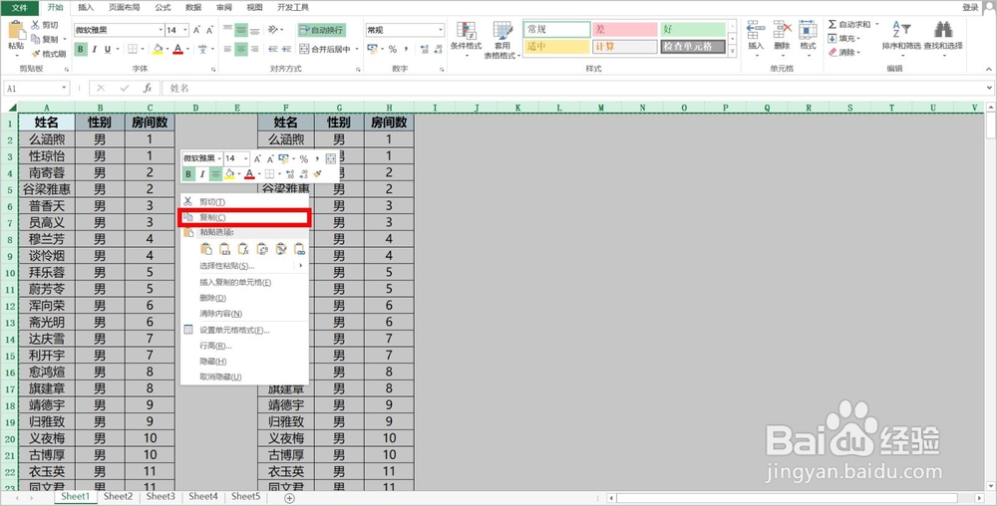Open the Name Box dropdown arrow
This screenshot has width=997, height=506.
pyautogui.click(x=64, y=89)
